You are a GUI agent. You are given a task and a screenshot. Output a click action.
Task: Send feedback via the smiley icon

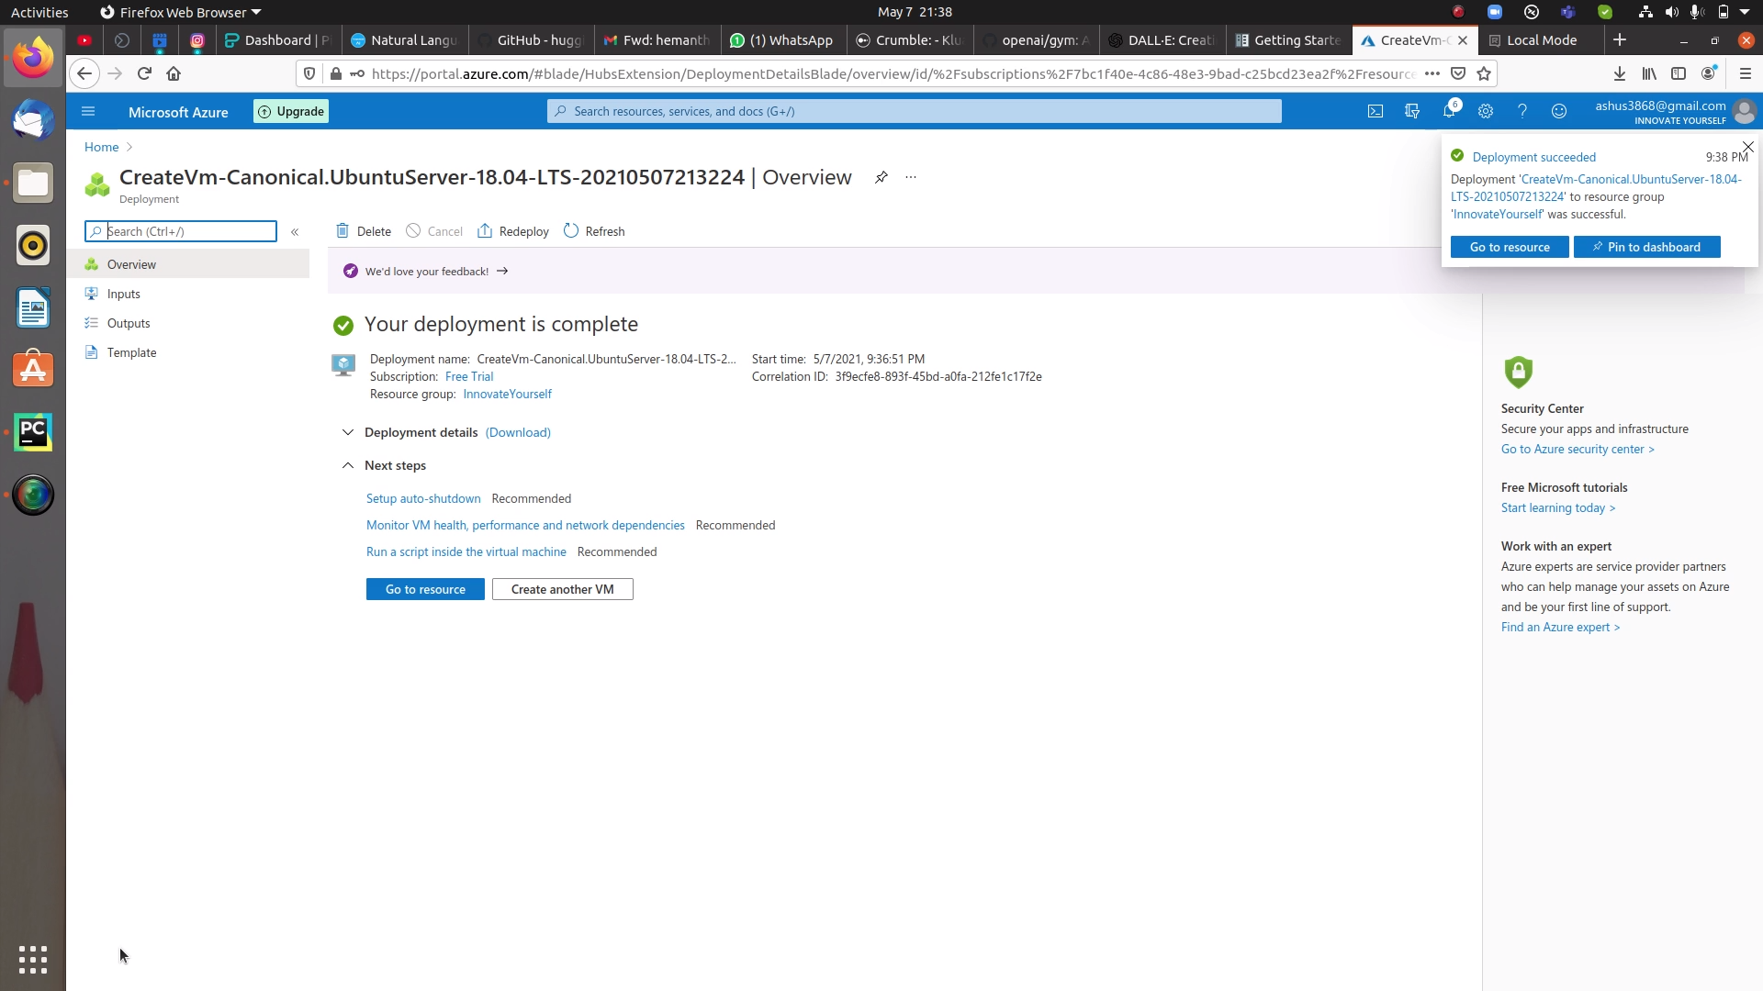coord(1559,111)
